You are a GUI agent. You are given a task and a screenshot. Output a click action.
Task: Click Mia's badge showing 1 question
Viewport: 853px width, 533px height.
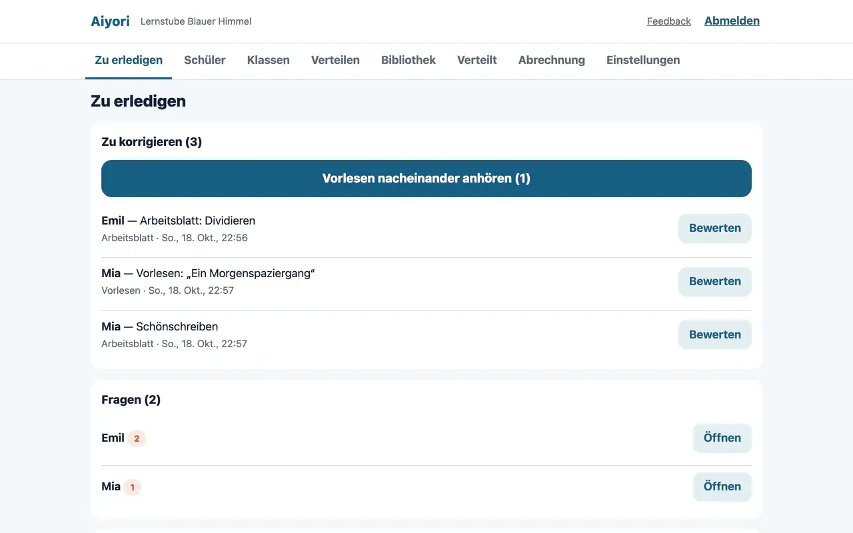tap(132, 487)
